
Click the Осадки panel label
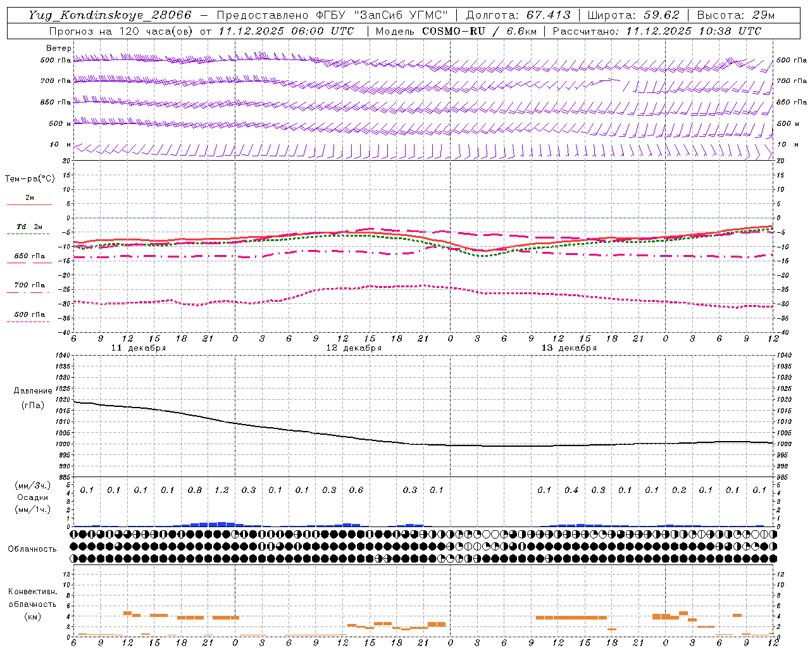tap(33, 497)
